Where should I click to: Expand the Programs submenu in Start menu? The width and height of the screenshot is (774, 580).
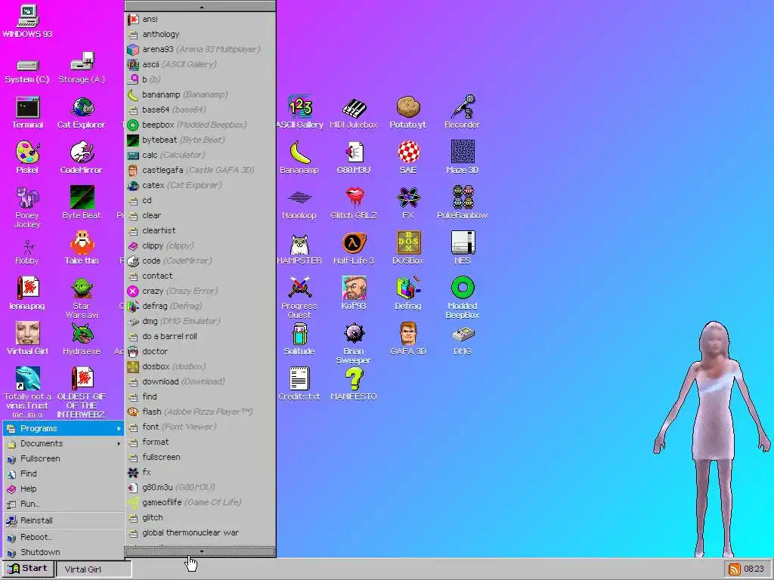63,429
